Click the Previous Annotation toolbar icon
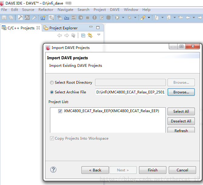 click(168, 18)
